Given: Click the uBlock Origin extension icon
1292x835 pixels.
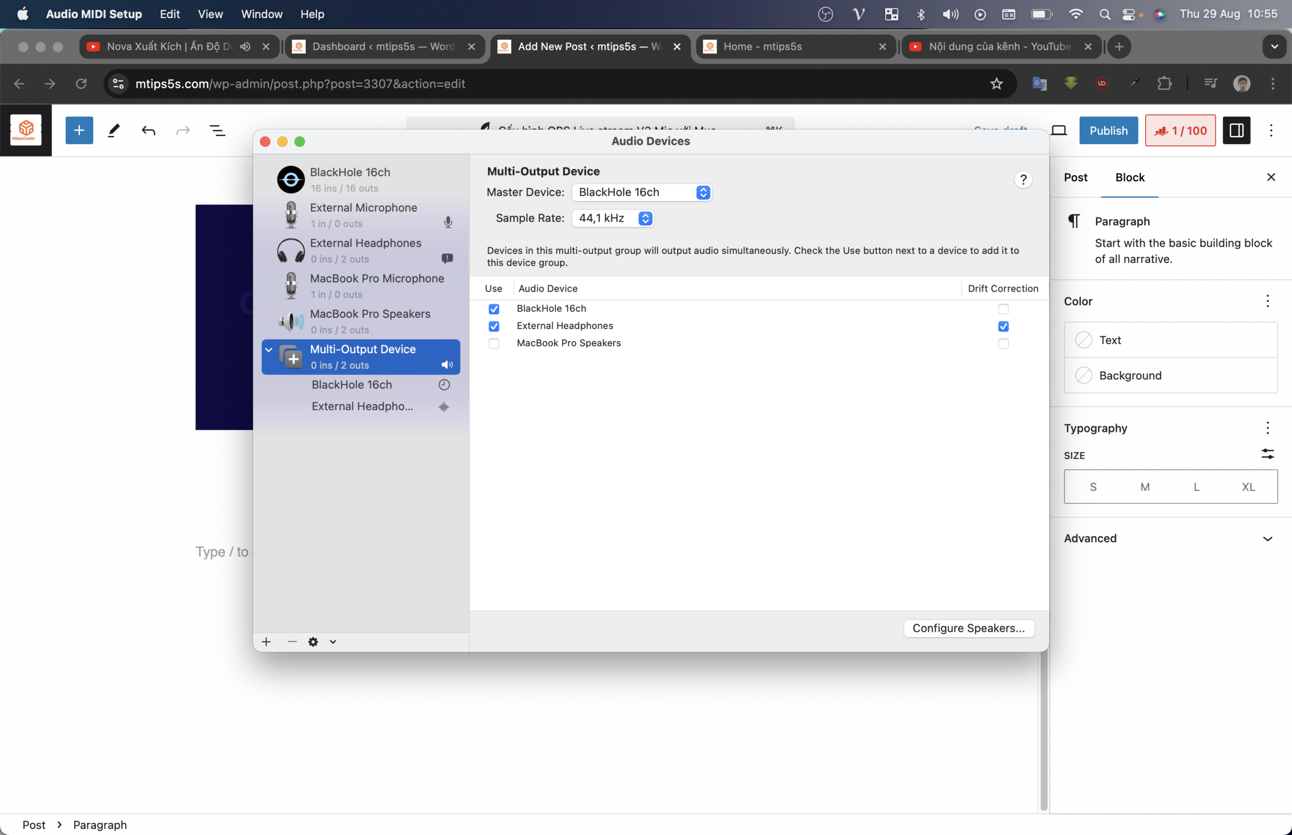Looking at the screenshot, I should [x=1101, y=84].
